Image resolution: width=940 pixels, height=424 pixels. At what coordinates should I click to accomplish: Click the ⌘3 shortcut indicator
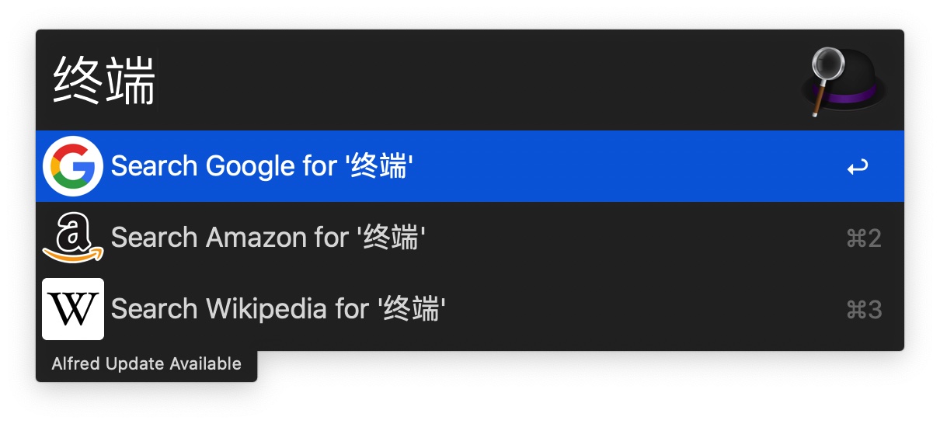point(863,310)
